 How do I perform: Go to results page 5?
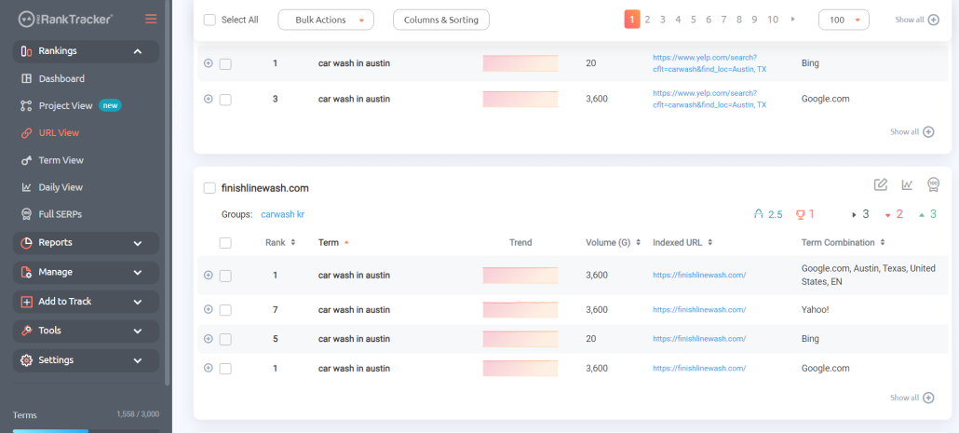pos(693,20)
